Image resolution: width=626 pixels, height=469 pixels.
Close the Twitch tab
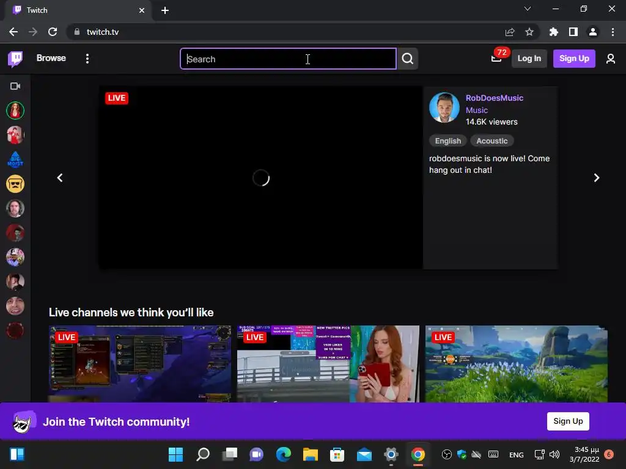(x=142, y=10)
